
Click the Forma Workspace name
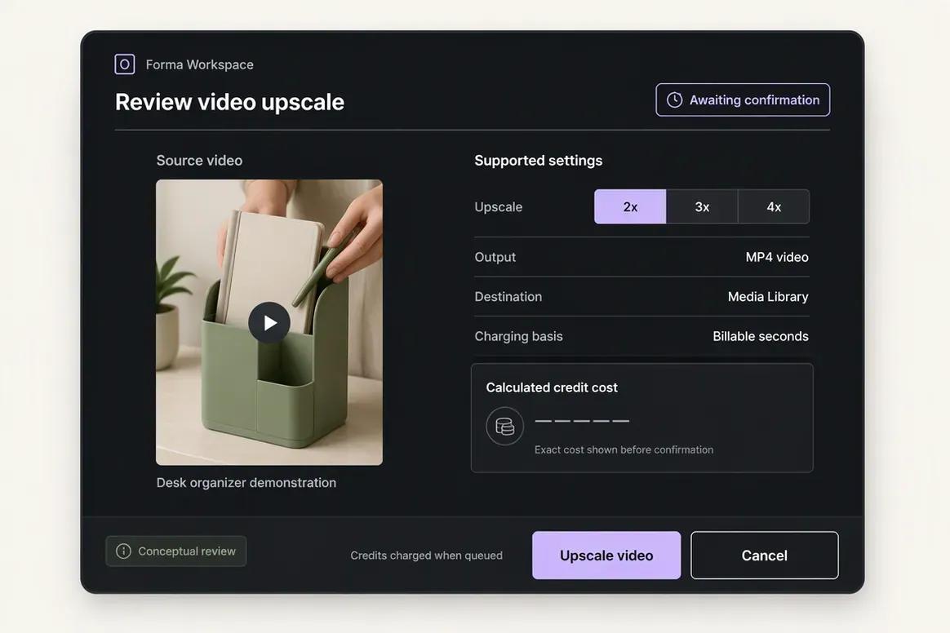(199, 64)
